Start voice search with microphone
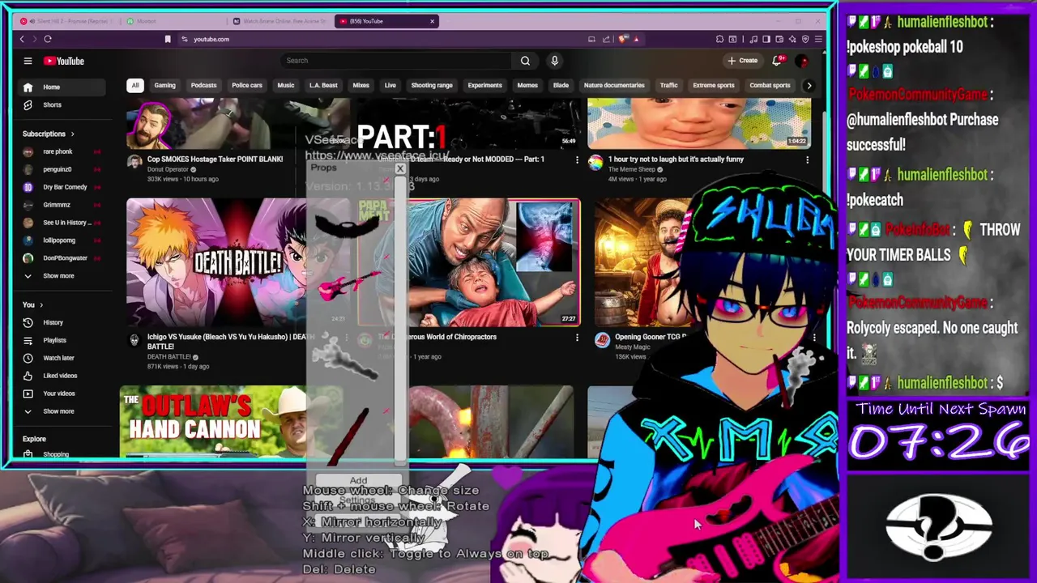 pyautogui.click(x=554, y=61)
